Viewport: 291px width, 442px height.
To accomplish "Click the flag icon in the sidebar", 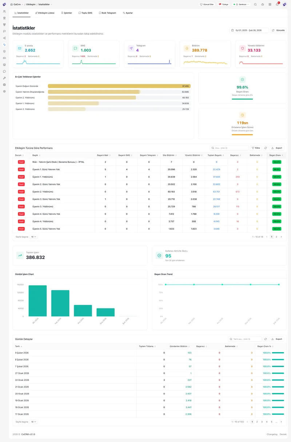I will (4, 31).
